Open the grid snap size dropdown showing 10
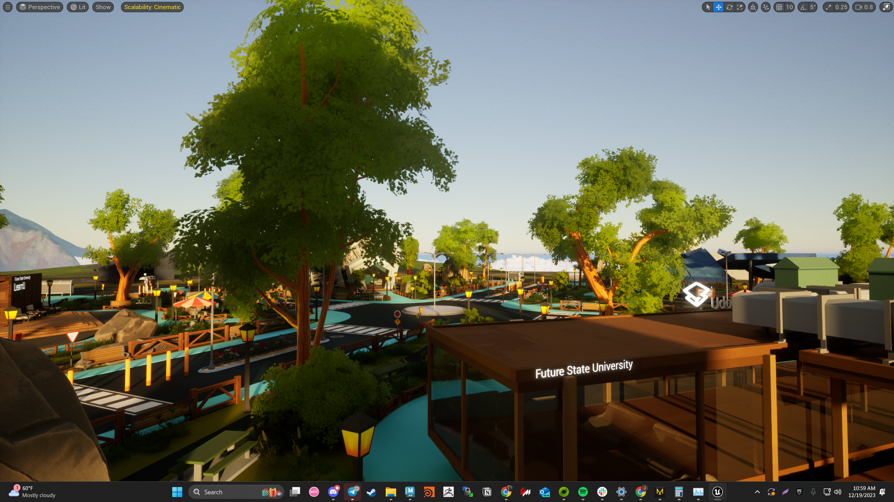 (790, 7)
